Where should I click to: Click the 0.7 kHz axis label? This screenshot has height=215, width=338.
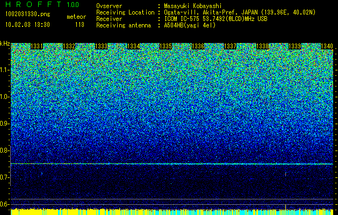point(5,177)
